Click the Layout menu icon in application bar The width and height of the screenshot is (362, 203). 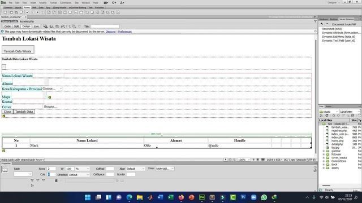click(x=106, y=3)
